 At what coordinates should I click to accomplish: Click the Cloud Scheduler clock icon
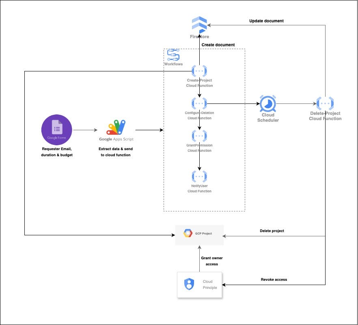[268, 103]
